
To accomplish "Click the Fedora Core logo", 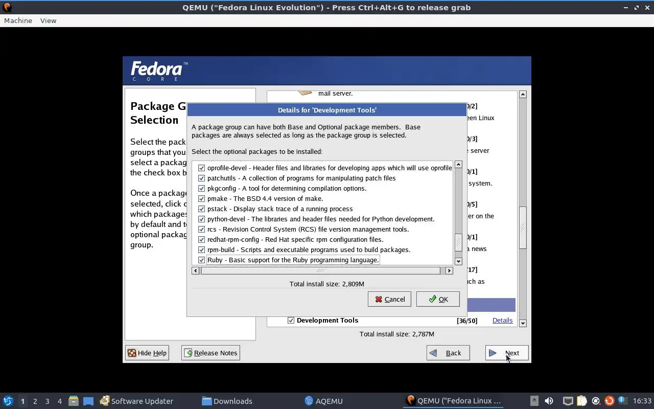I will (x=159, y=71).
